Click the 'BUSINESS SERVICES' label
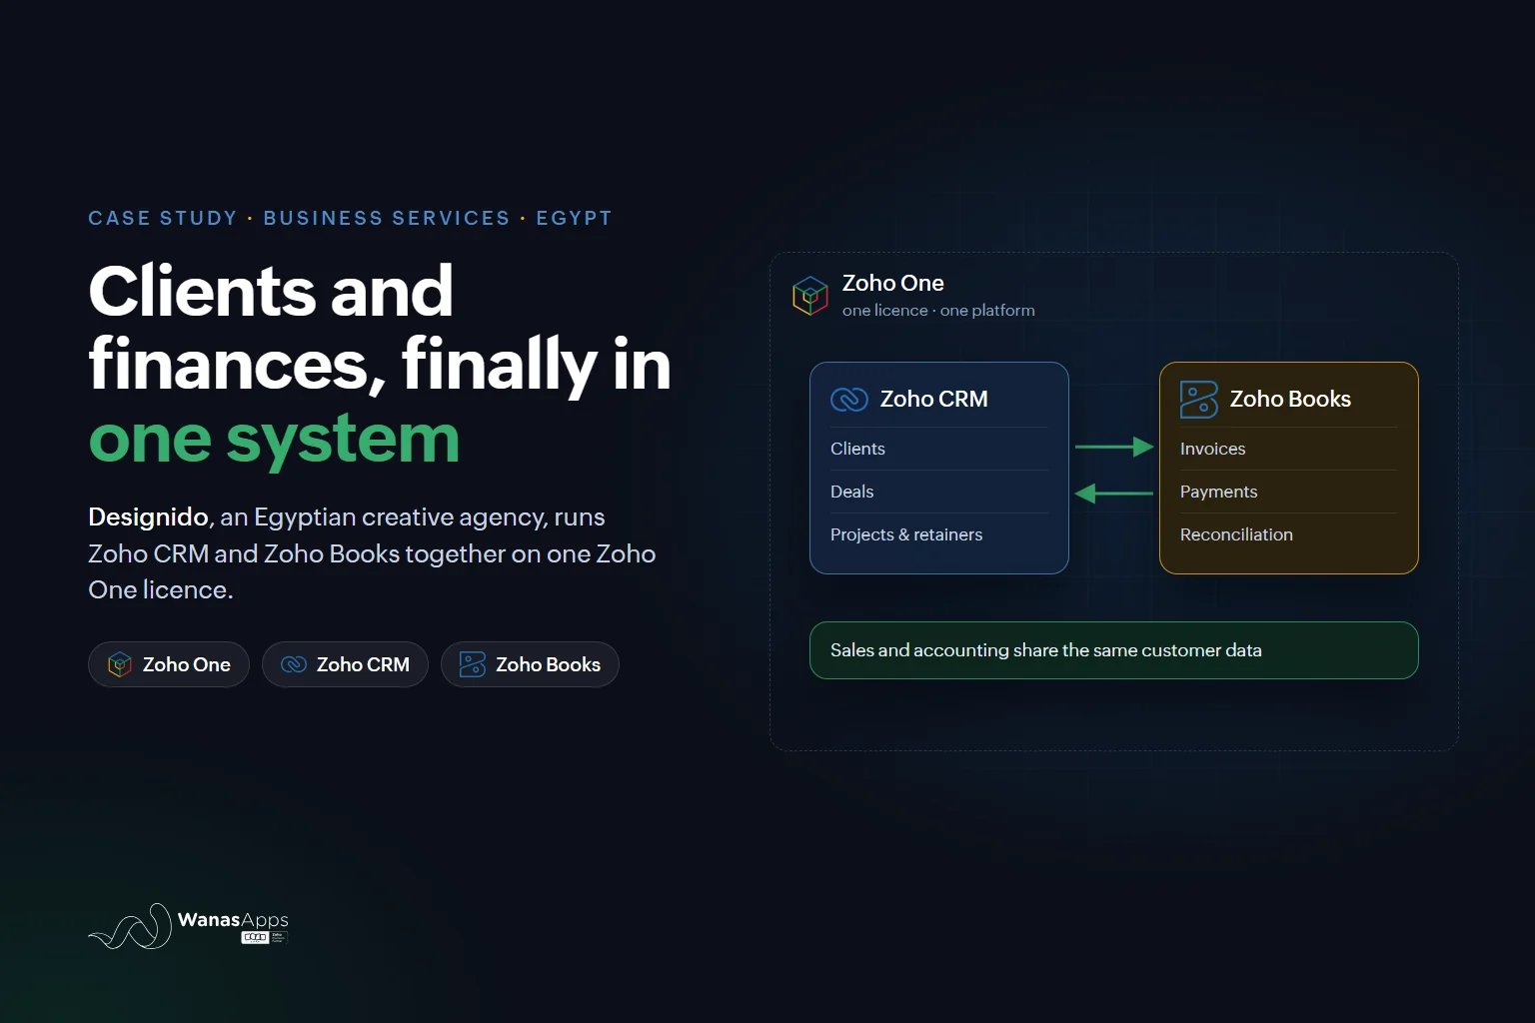Screen dimensions: 1535x1023 pyautogui.click(x=387, y=218)
